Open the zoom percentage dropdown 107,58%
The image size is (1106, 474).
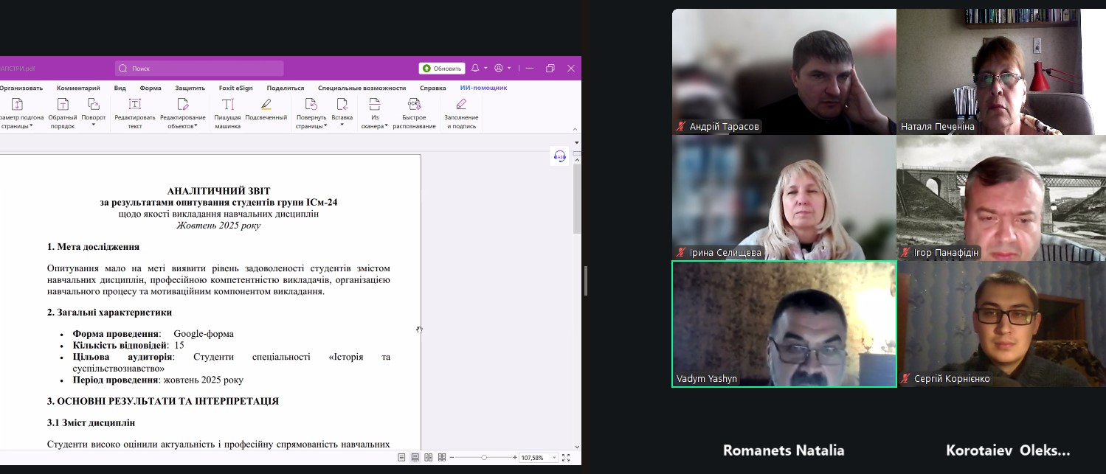click(554, 458)
